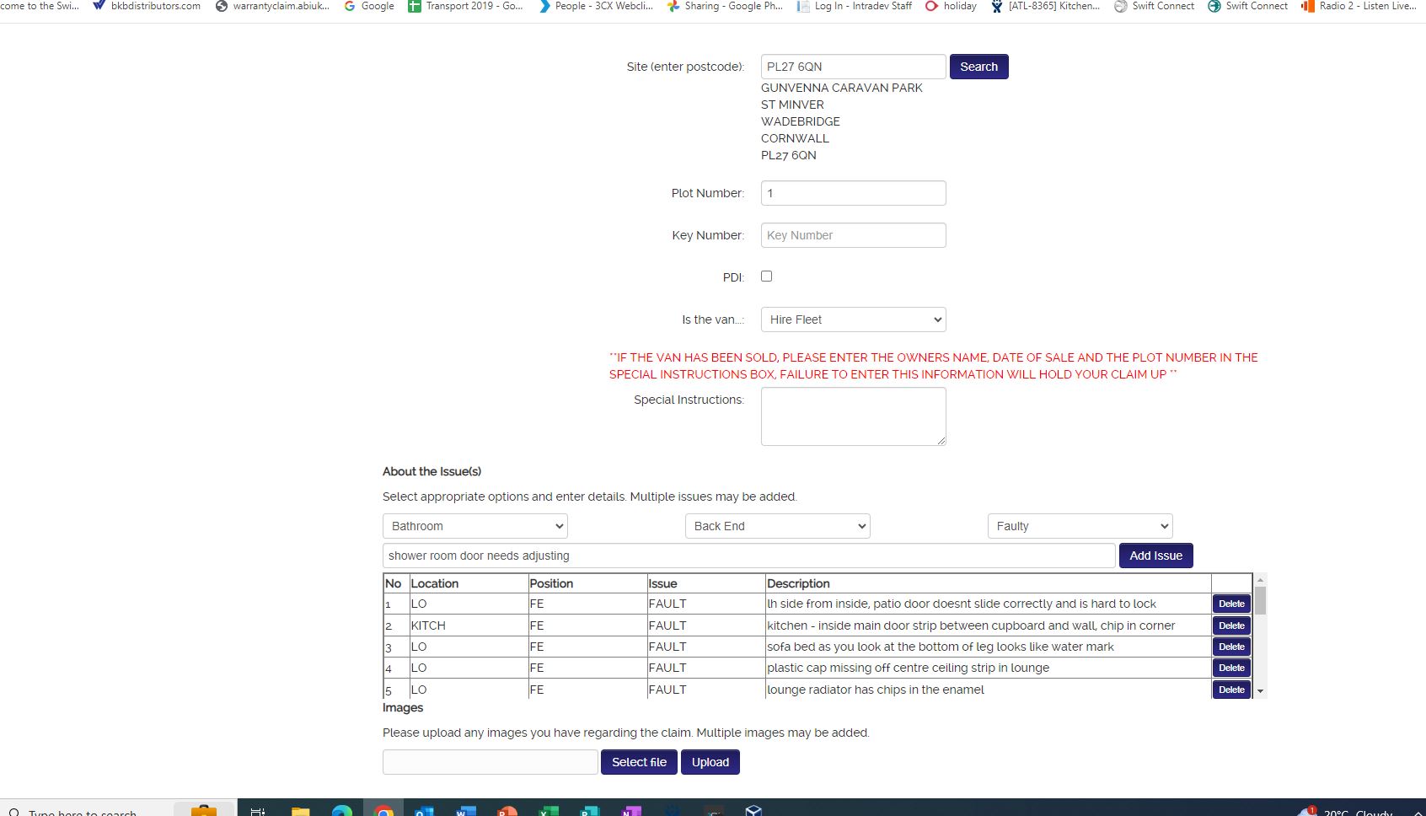The height and width of the screenshot is (816, 1426).
Task: Open the People - 3CX Webclient bookmark
Action: pos(595,6)
